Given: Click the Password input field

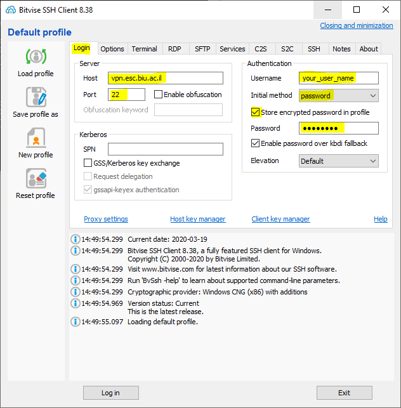Looking at the screenshot, I should (x=339, y=128).
